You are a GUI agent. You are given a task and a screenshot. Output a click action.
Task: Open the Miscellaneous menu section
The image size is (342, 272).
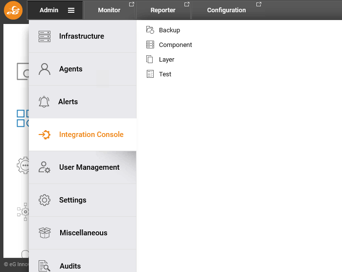83,233
